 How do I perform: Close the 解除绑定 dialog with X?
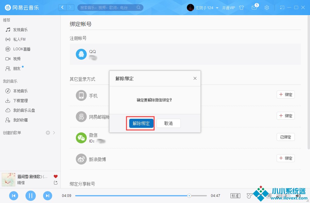point(195,78)
